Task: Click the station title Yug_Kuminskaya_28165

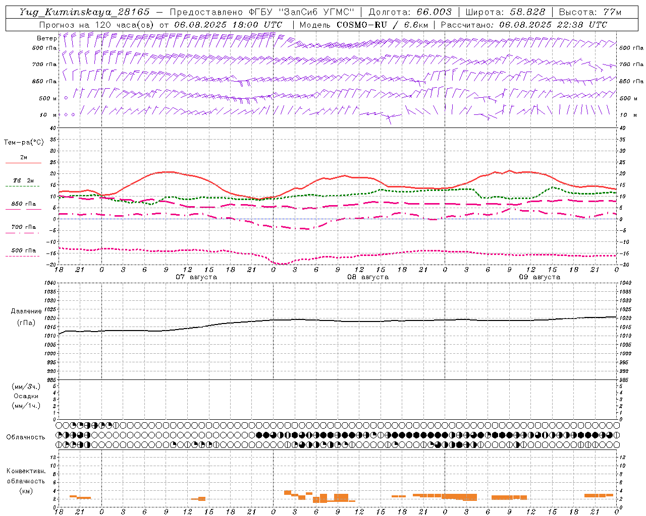Action: pyautogui.click(x=85, y=12)
